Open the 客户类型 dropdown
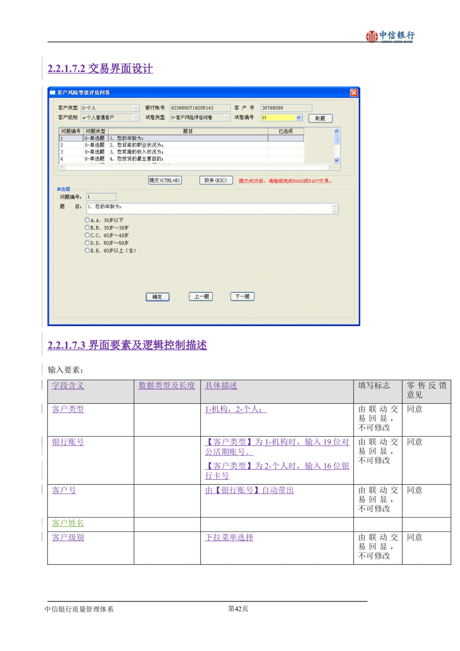 pos(136,108)
